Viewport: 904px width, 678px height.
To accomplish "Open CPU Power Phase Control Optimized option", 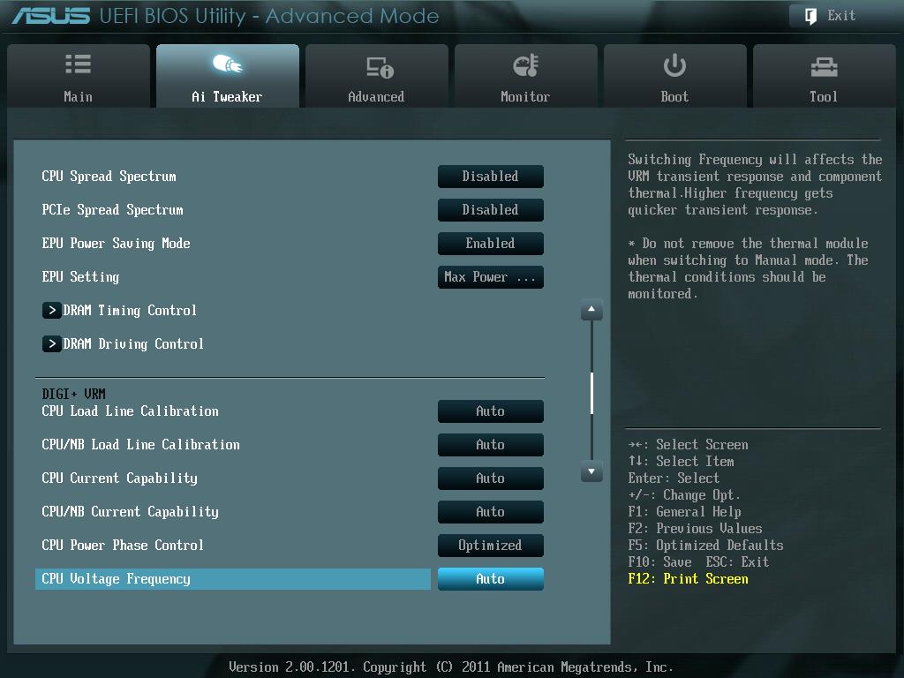I will point(490,546).
